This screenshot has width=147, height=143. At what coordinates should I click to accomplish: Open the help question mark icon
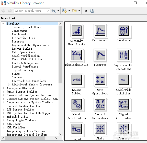(92, 11)
